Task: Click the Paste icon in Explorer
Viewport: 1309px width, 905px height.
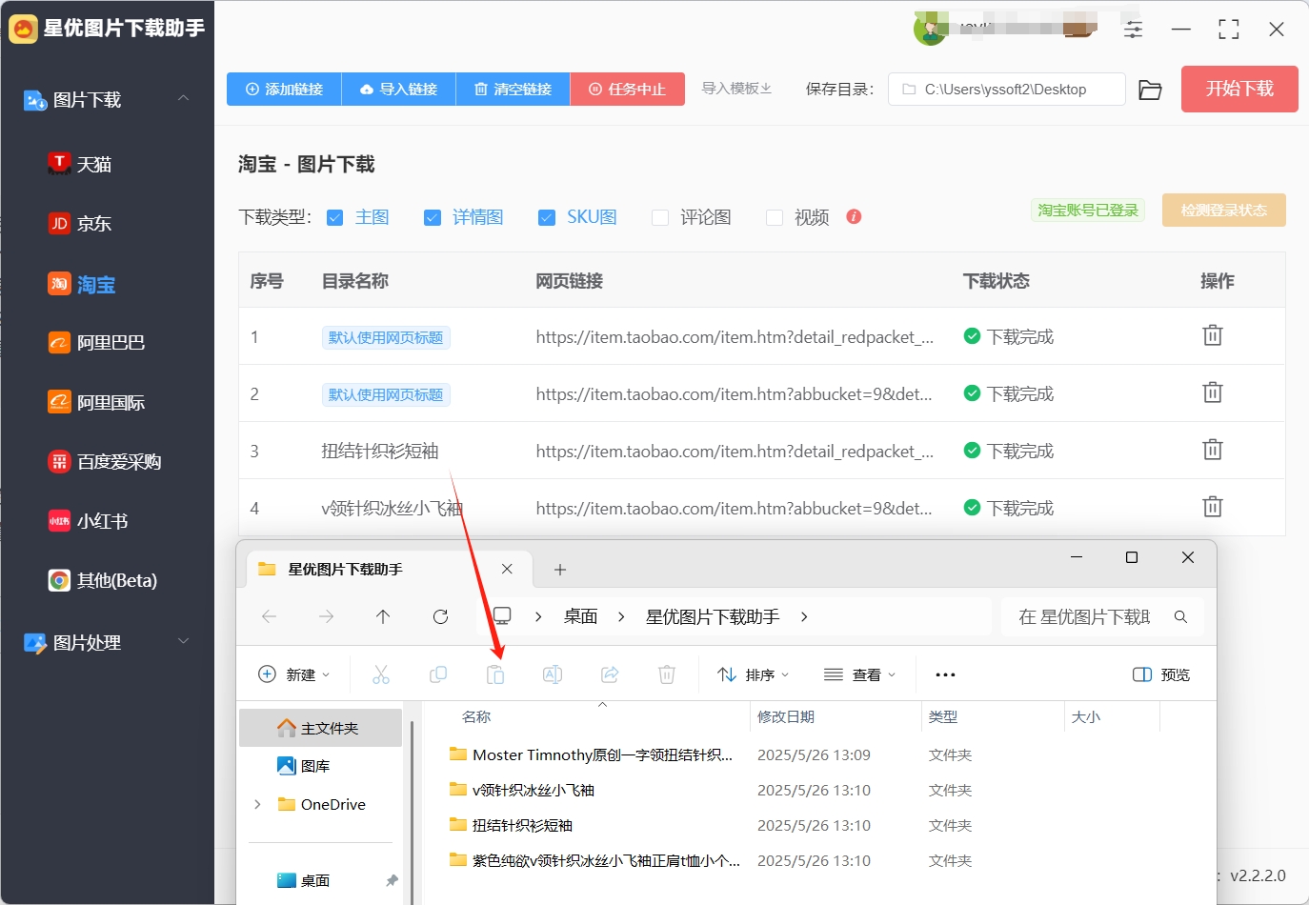Action: [495, 674]
